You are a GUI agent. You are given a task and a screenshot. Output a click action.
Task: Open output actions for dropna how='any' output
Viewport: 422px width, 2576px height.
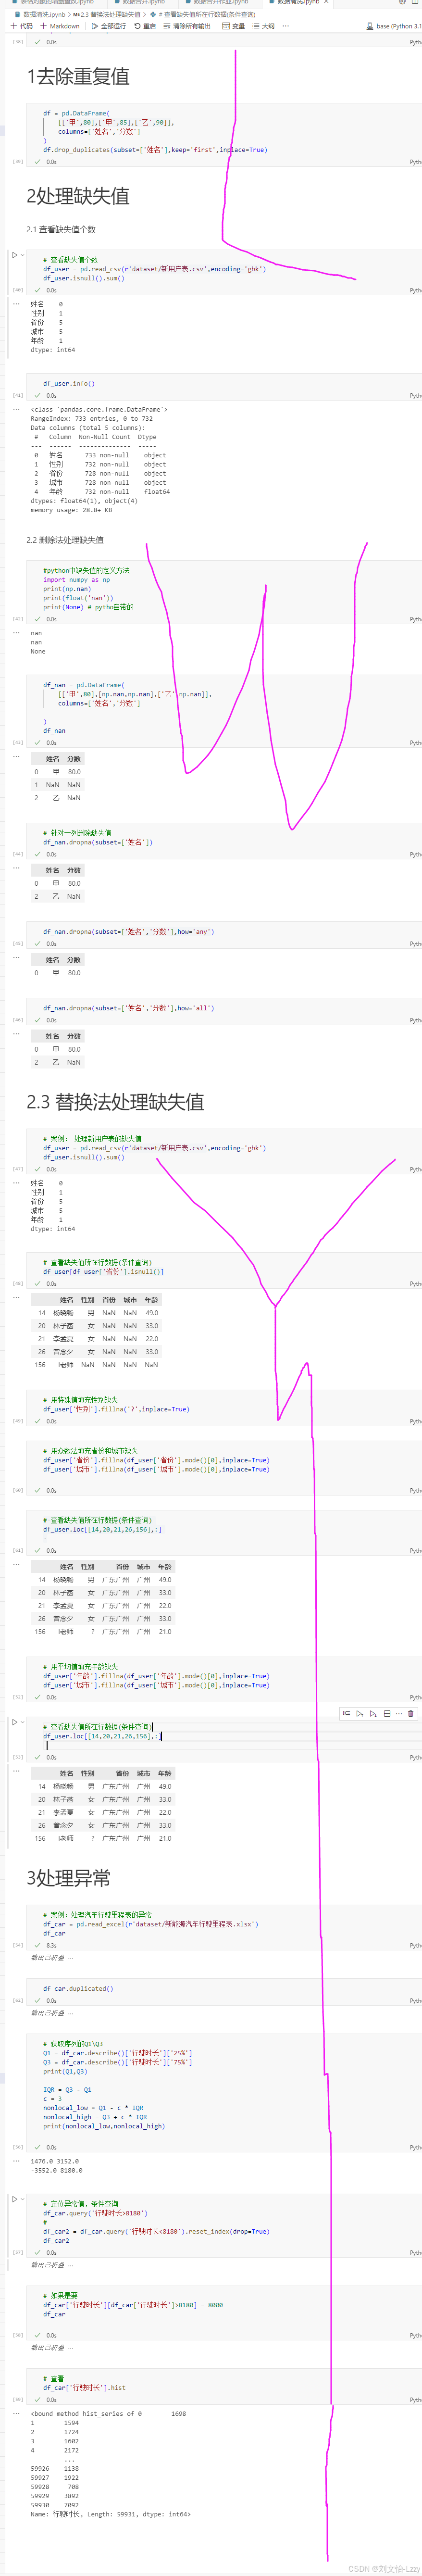(16, 957)
